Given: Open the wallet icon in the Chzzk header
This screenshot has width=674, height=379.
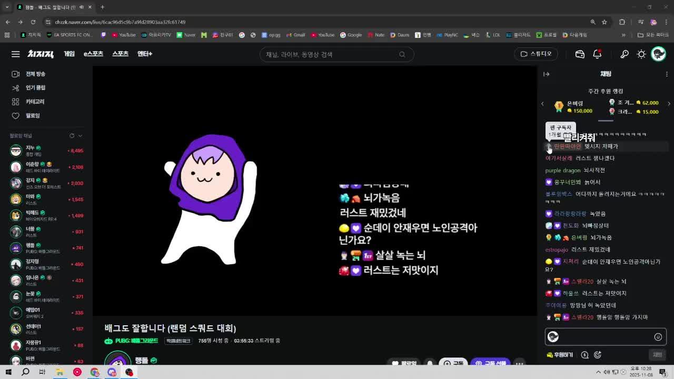Looking at the screenshot, I should [579, 54].
